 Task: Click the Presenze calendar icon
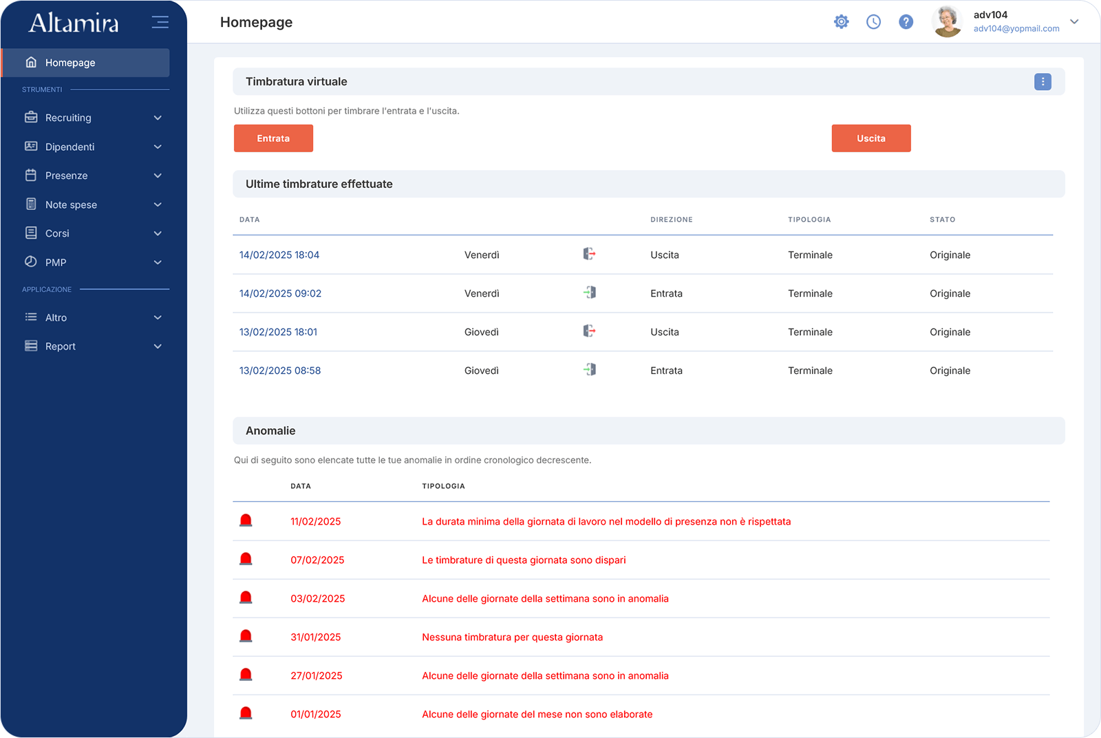pos(31,175)
